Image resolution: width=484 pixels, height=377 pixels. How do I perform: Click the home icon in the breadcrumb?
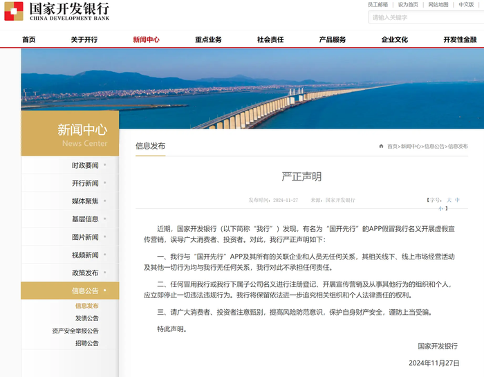(x=381, y=147)
